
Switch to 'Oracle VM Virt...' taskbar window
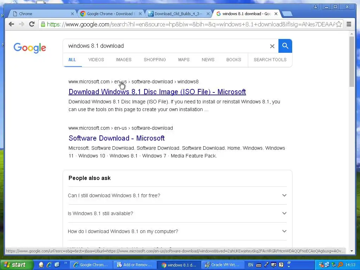(223, 265)
